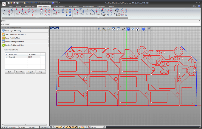Open the Display ribbon tab

point(19,6)
